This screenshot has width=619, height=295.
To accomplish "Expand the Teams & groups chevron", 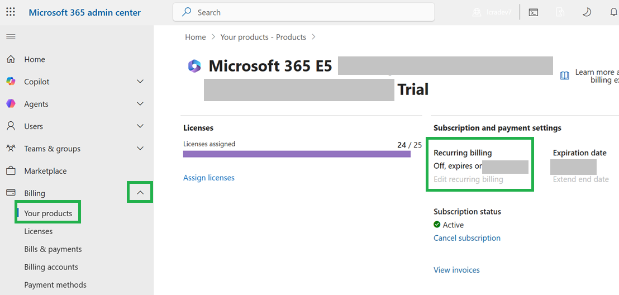I will [140, 149].
